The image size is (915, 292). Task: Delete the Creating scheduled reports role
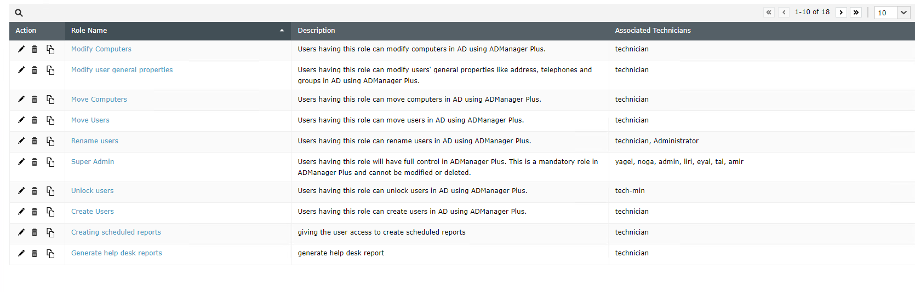click(x=35, y=232)
